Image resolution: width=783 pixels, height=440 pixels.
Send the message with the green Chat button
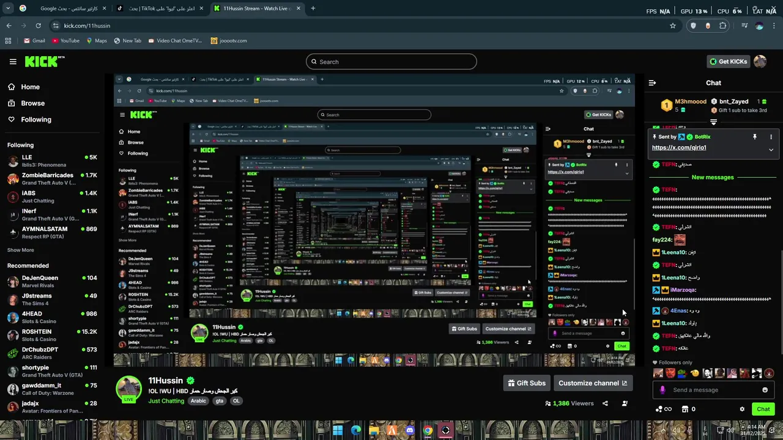(x=763, y=409)
